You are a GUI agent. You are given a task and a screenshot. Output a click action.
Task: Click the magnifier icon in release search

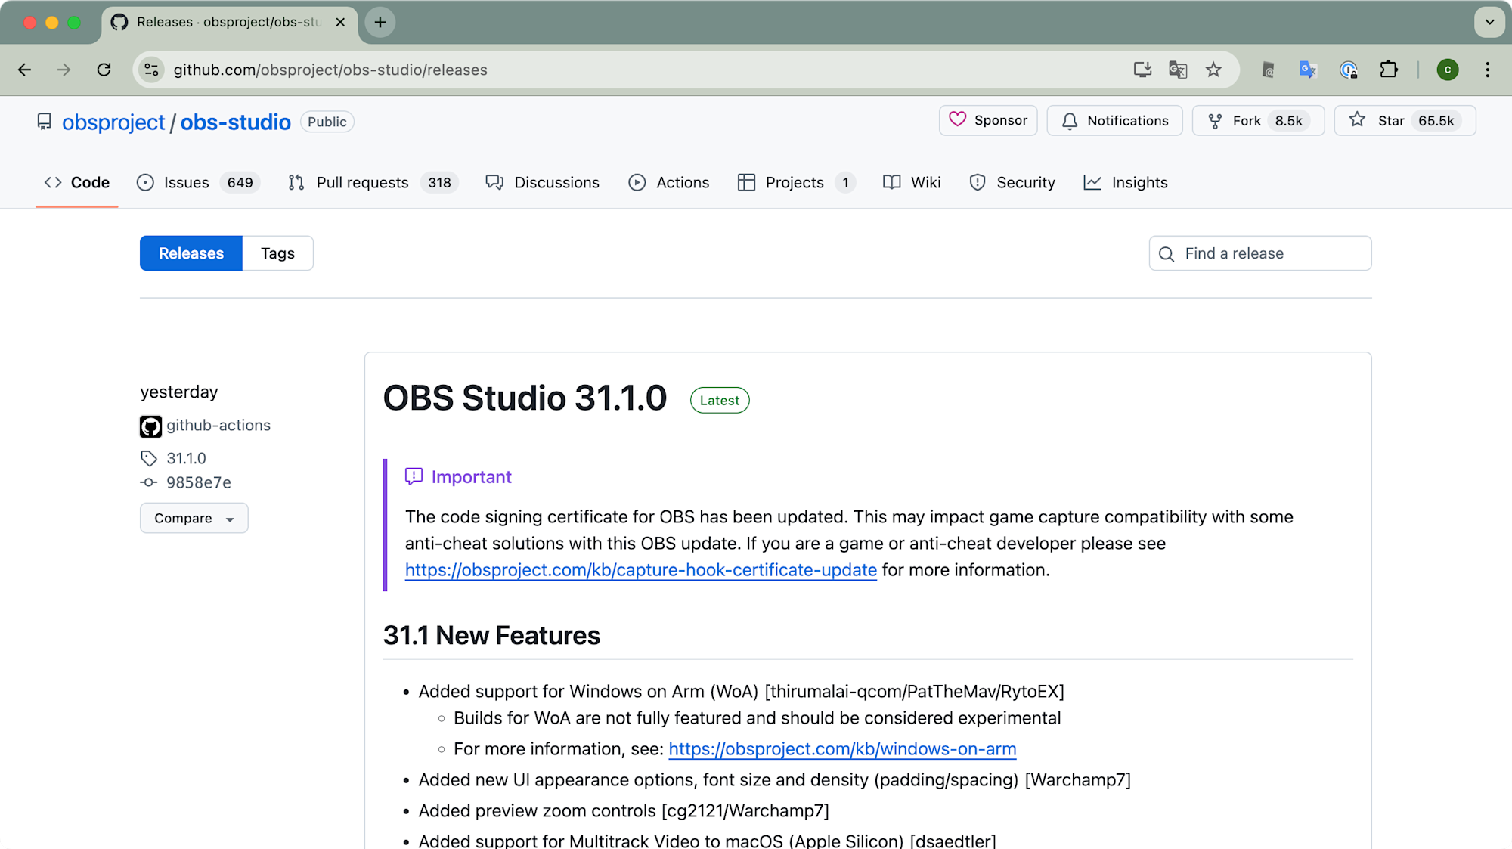[x=1167, y=254]
